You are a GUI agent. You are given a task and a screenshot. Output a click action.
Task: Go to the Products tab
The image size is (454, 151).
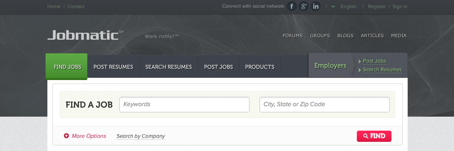click(260, 67)
